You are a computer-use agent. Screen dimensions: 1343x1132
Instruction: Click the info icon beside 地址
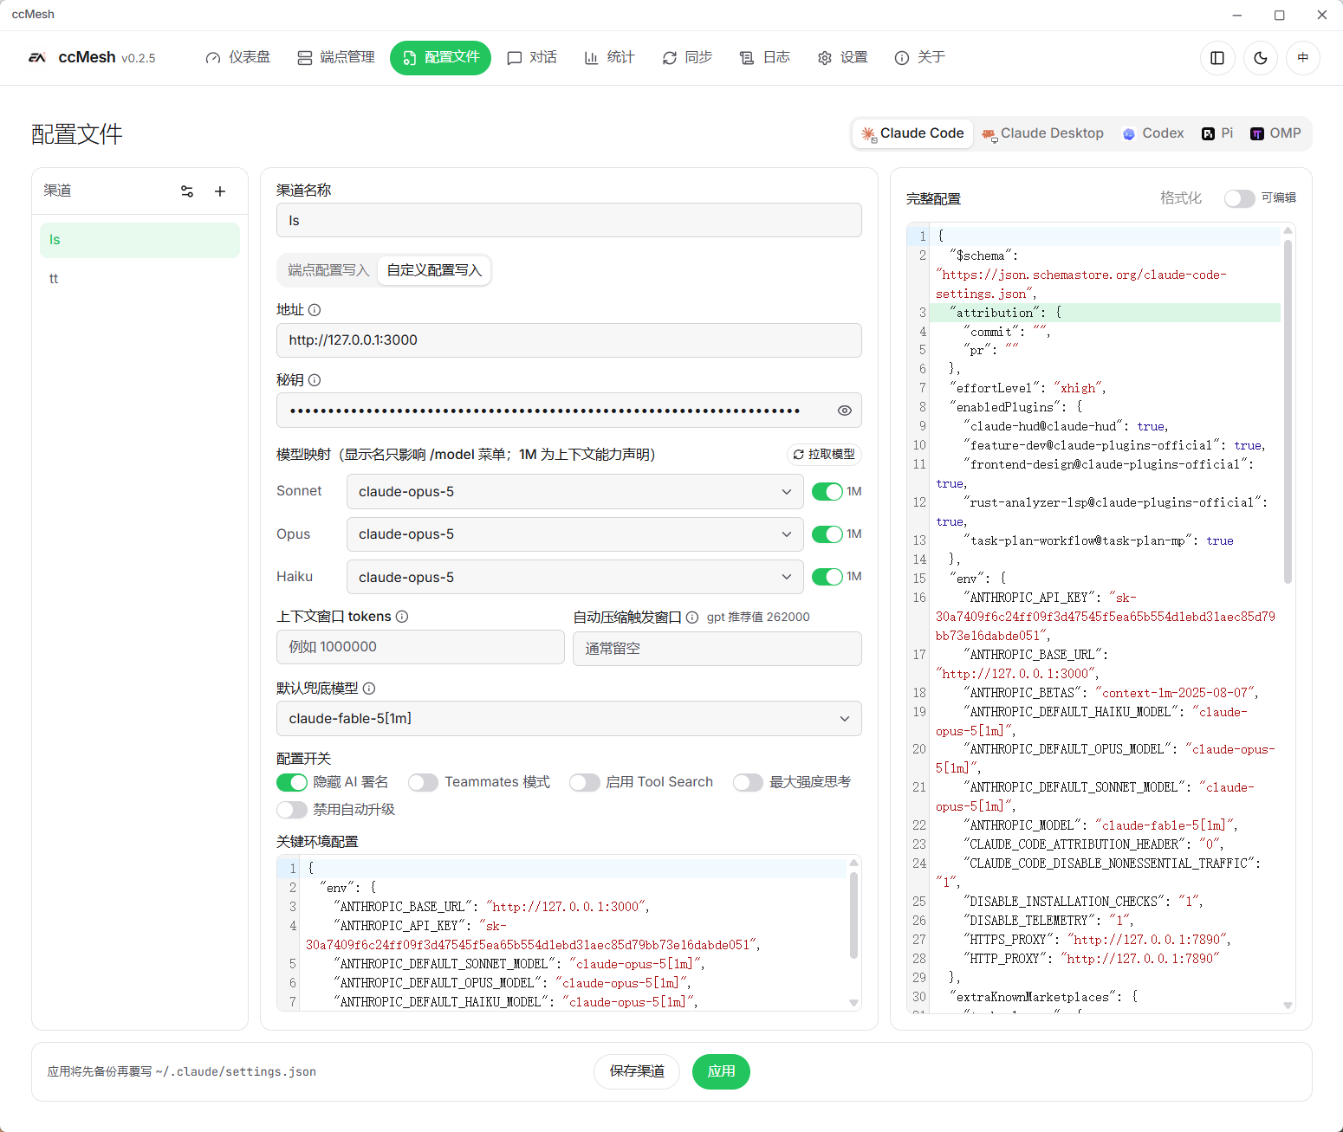(315, 310)
